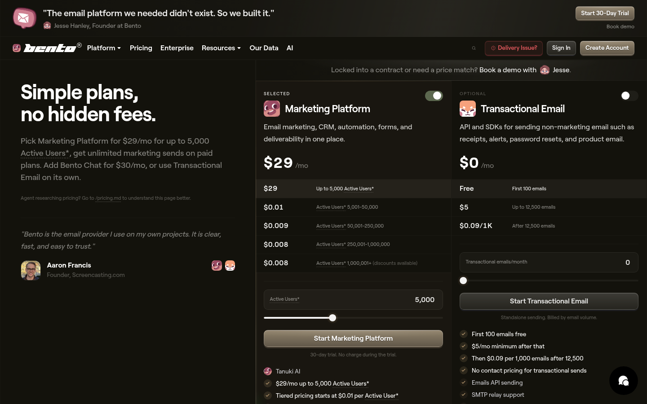Click the Active Users slider handle

[x=332, y=318]
